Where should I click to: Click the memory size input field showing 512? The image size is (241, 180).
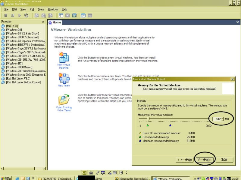[217, 119]
